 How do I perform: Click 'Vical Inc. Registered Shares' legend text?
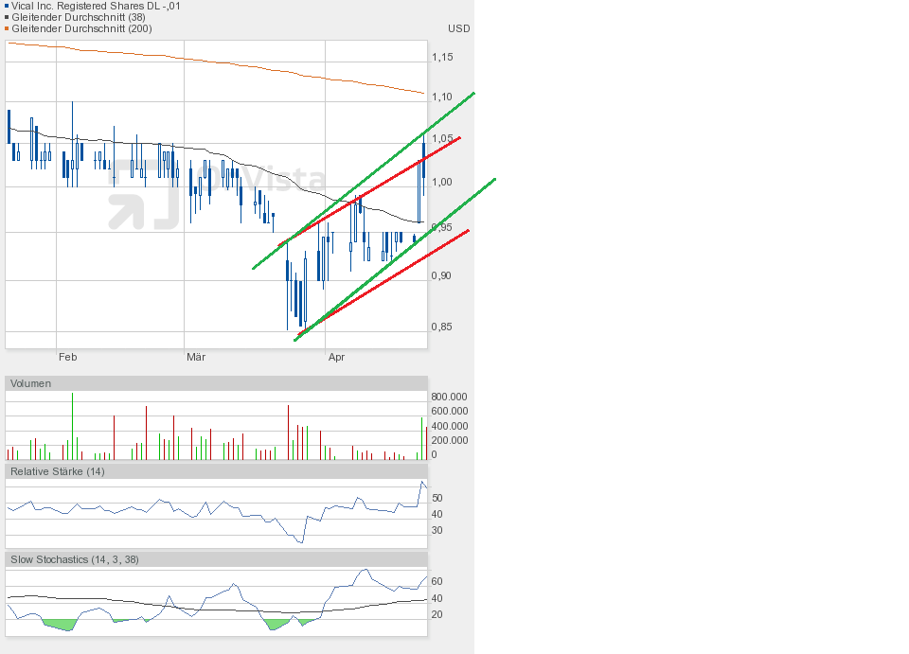point(96,6)
